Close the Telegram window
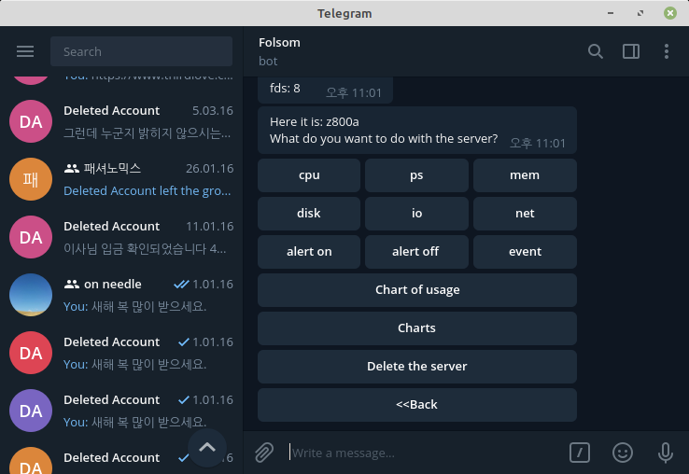The height and width of the screenshot is (474, 689). (670, 13)
